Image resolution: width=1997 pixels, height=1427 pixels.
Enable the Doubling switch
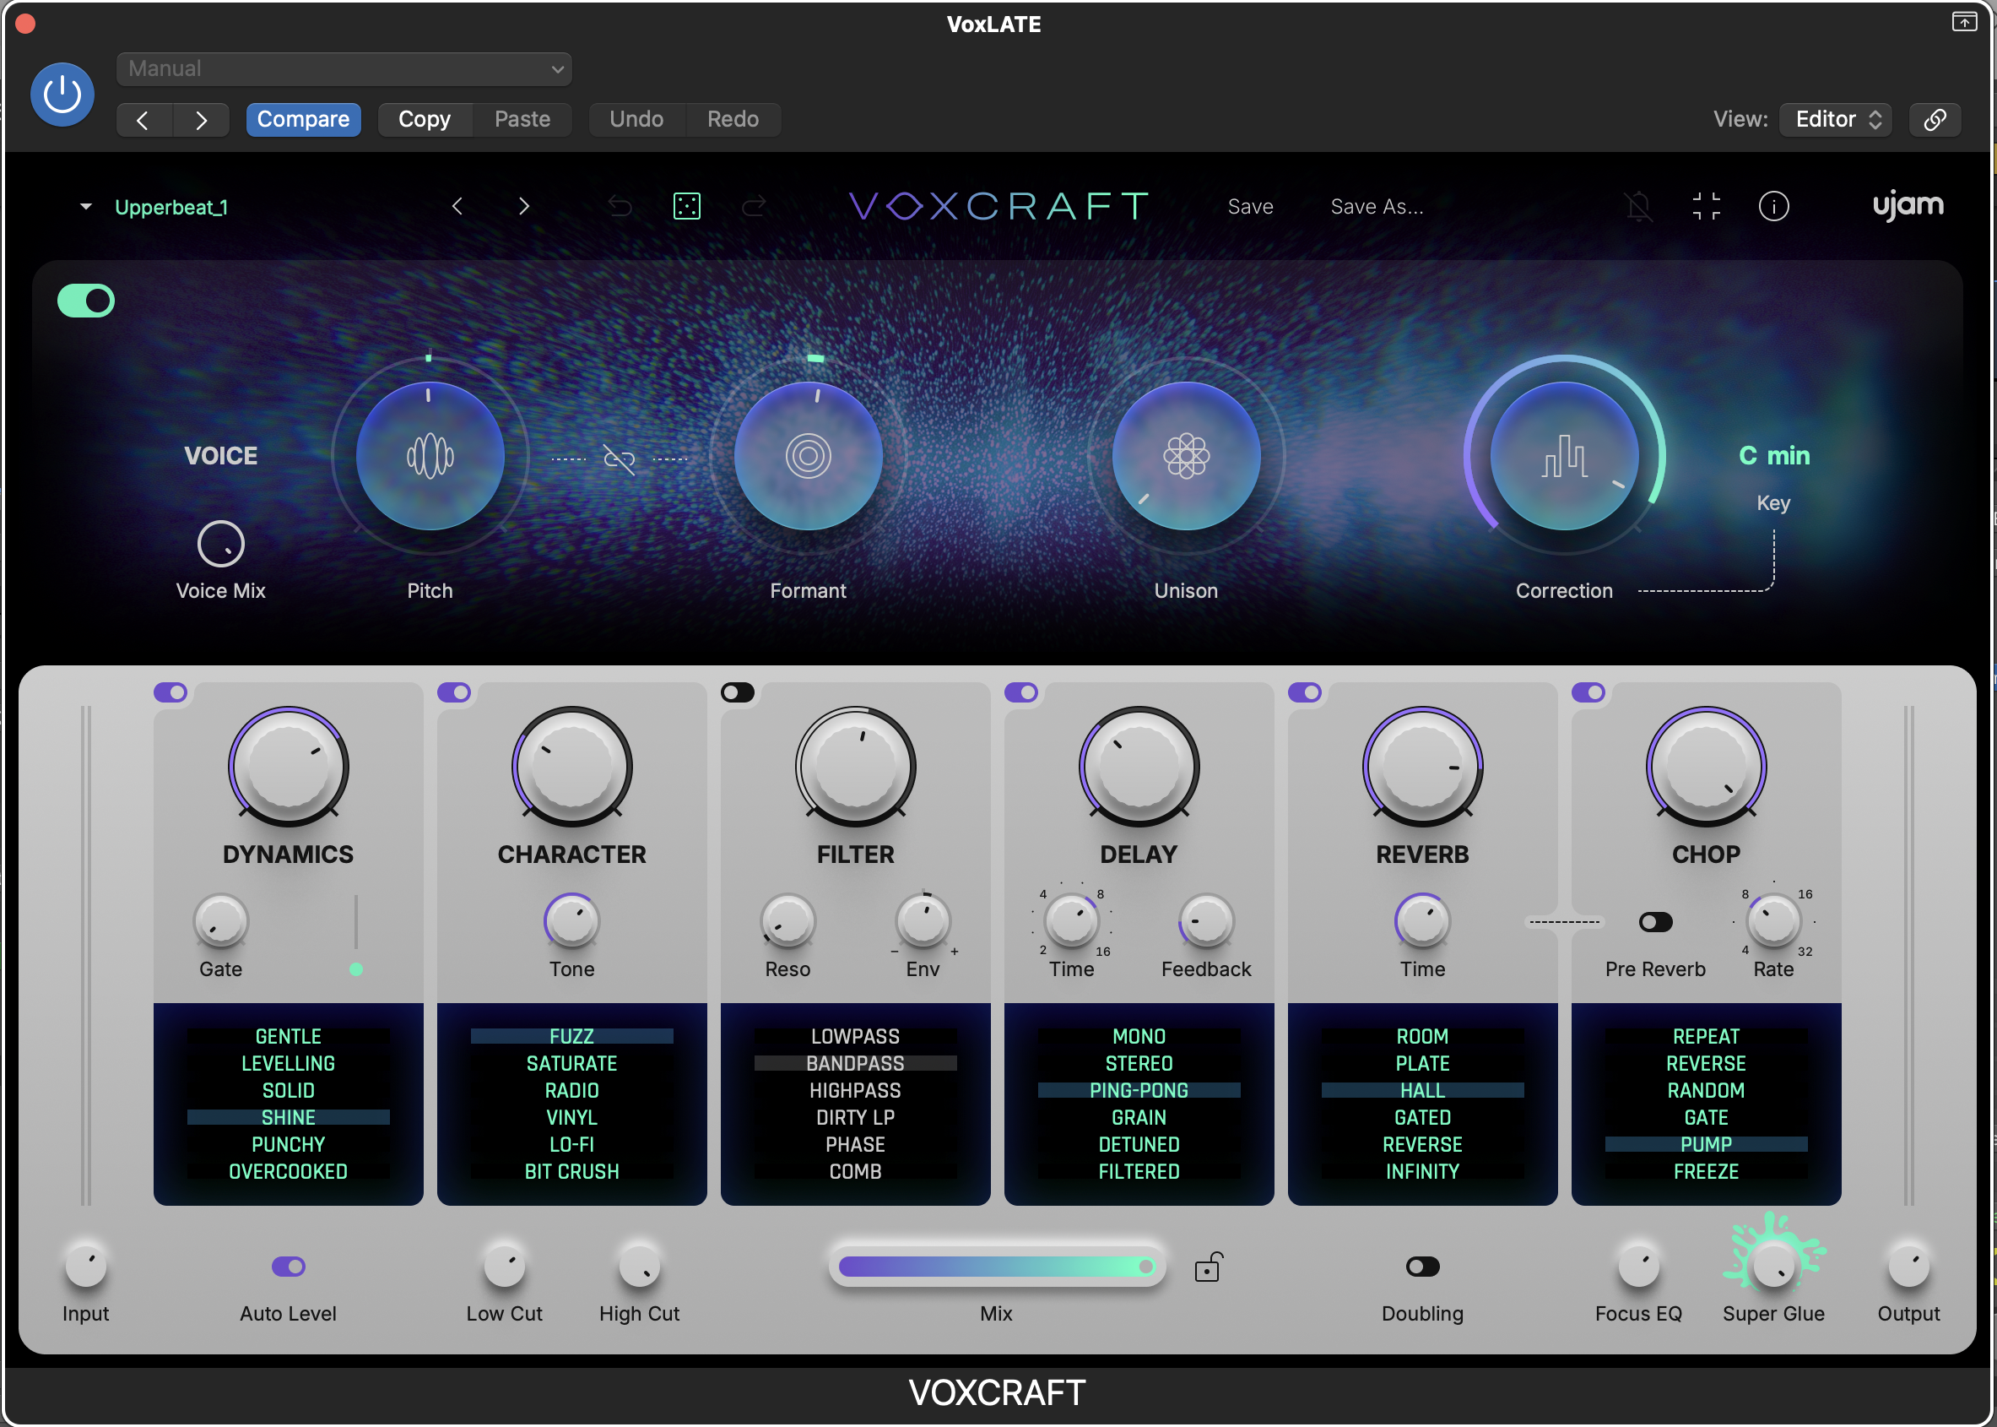point(1423,1267)
